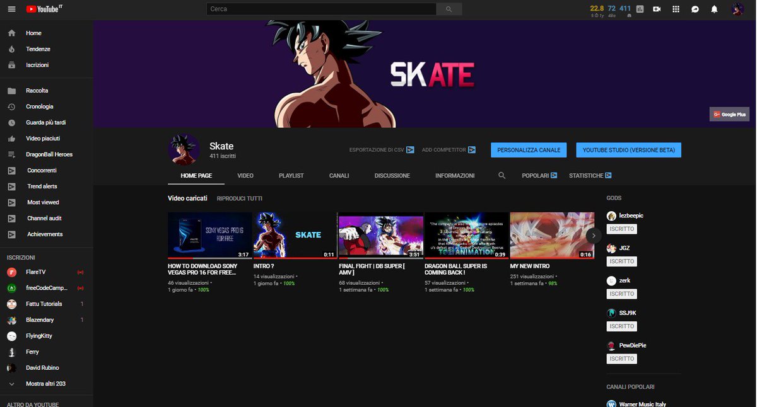Toggle ISCRITTO for PewDiePie

click(622, 358)
